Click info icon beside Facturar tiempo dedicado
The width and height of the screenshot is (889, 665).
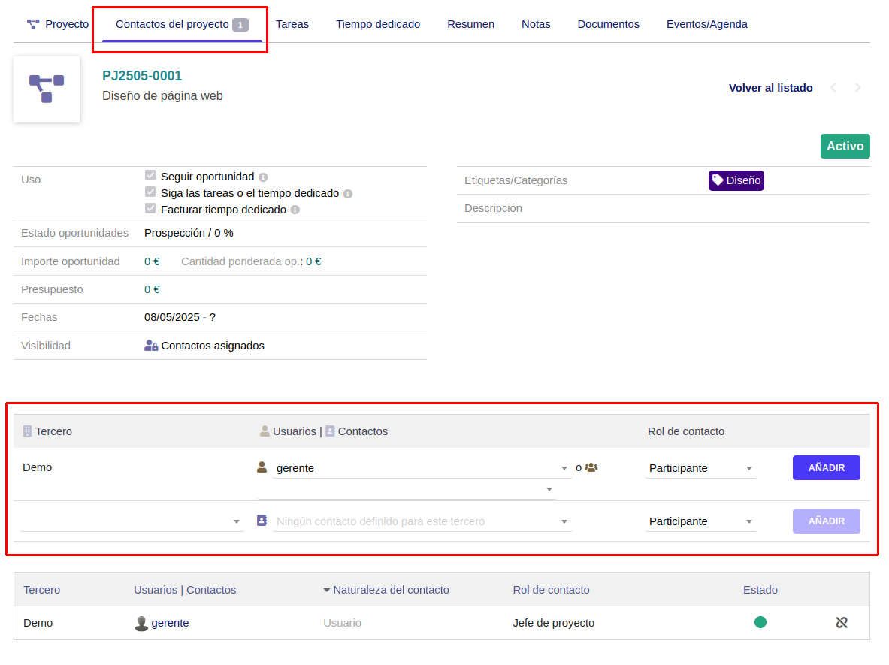pos(295,210)
